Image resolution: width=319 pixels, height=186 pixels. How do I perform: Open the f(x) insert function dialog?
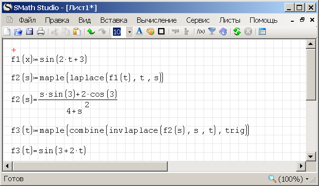point(201,31)
